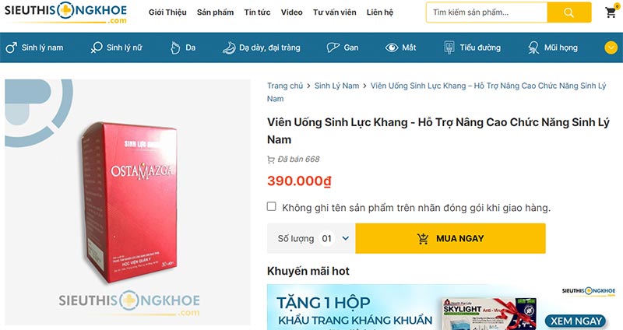This screenshot has width=623, height=330.
Task: Select the Mắt eye icon
Action: 392,47
